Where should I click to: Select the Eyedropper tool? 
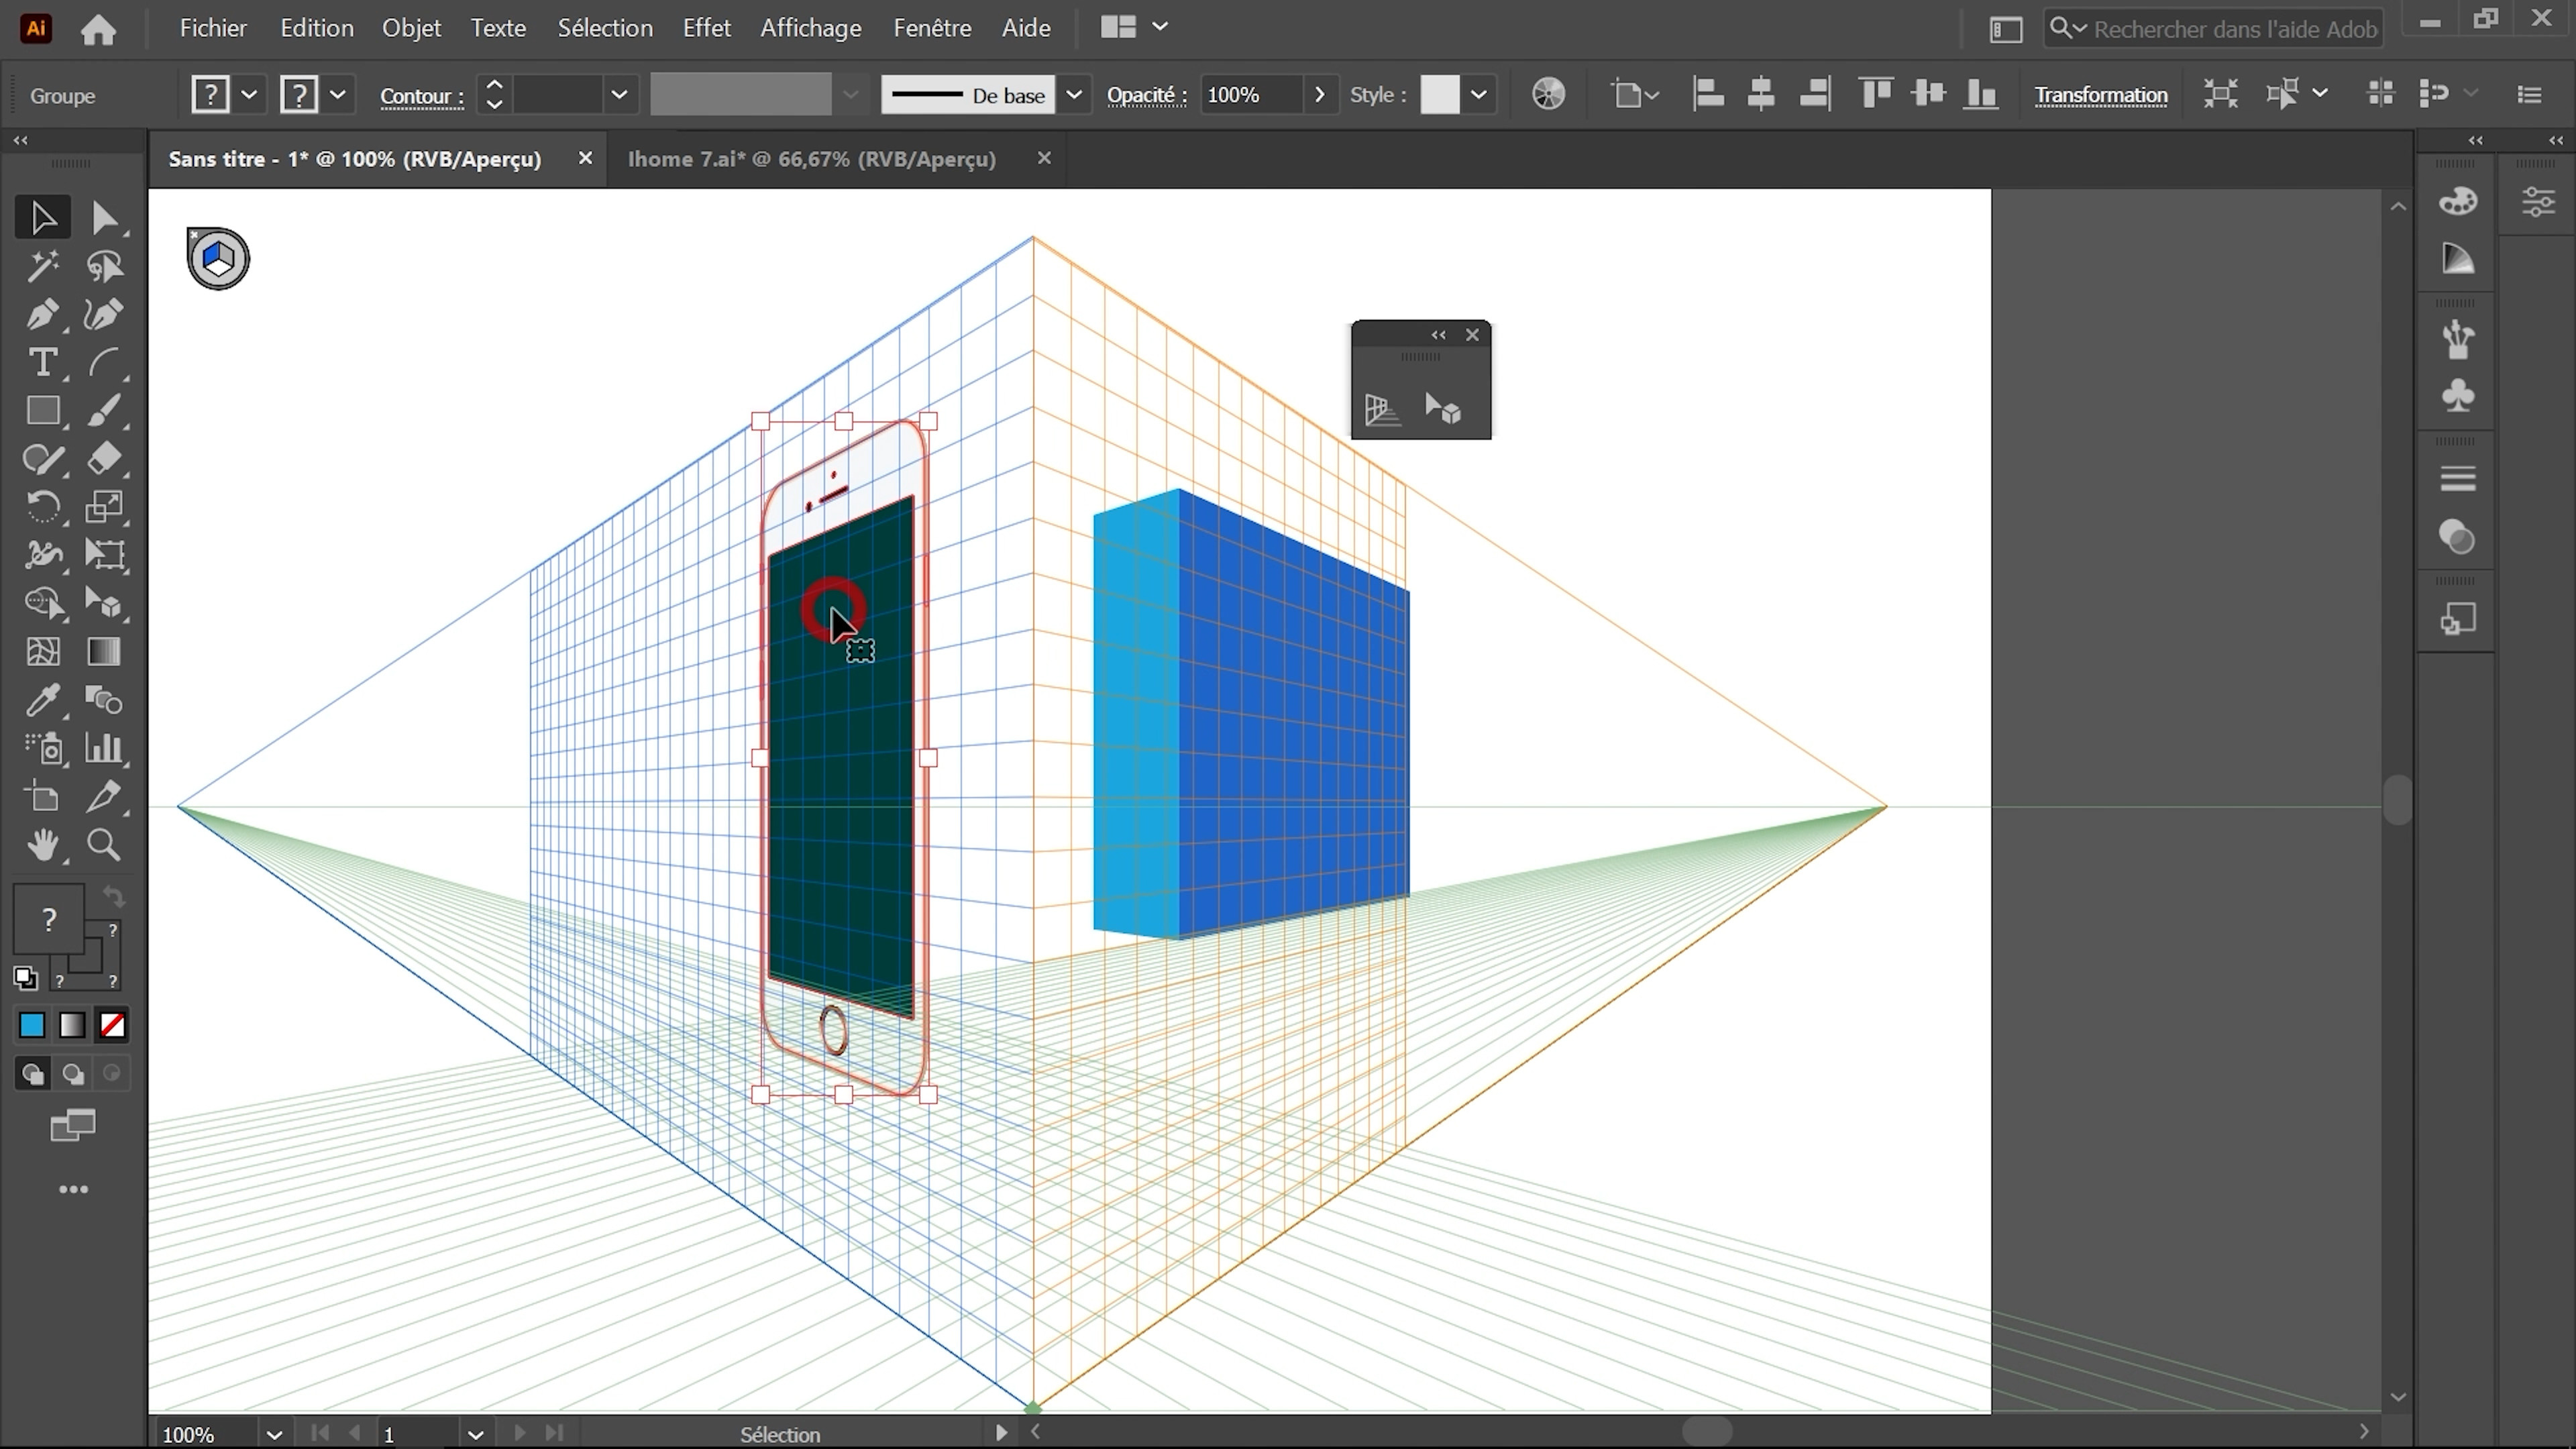[42, 700]
